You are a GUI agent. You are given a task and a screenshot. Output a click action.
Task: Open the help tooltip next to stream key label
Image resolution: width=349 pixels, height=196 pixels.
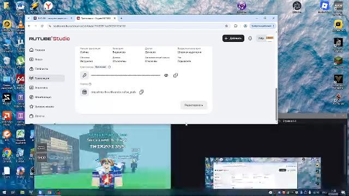coord(109,67)
